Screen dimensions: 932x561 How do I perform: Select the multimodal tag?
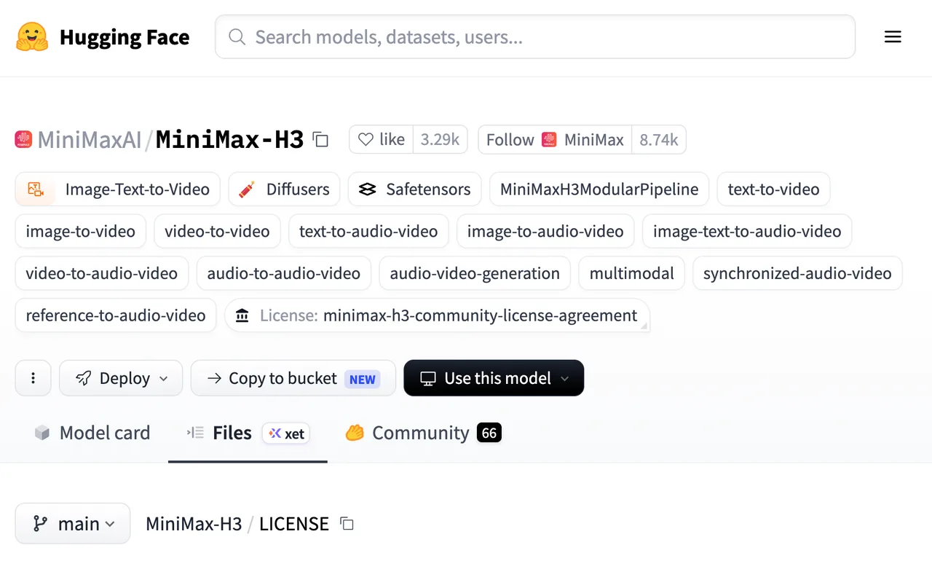point(632,273)
